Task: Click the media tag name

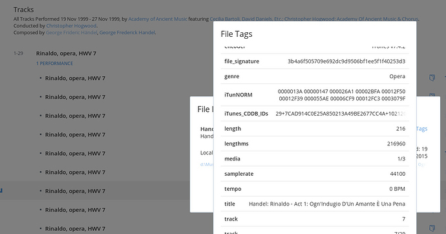Action: click(x=233, y=159)
